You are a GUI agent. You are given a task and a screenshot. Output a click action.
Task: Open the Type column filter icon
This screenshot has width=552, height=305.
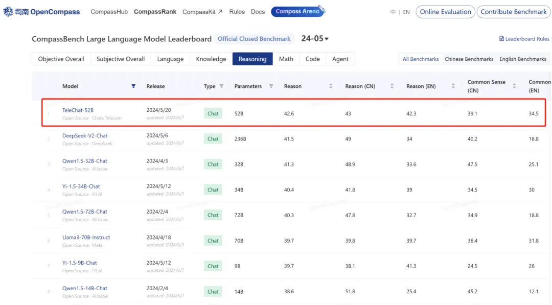221,86
